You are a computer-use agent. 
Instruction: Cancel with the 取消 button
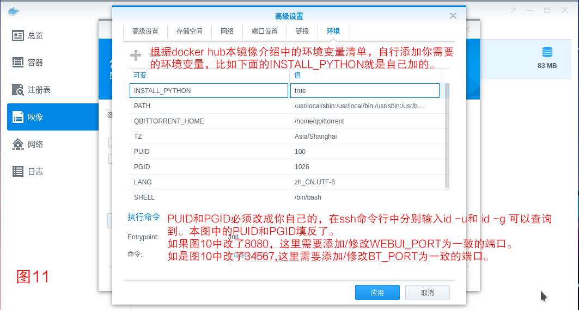click(428, 293)
